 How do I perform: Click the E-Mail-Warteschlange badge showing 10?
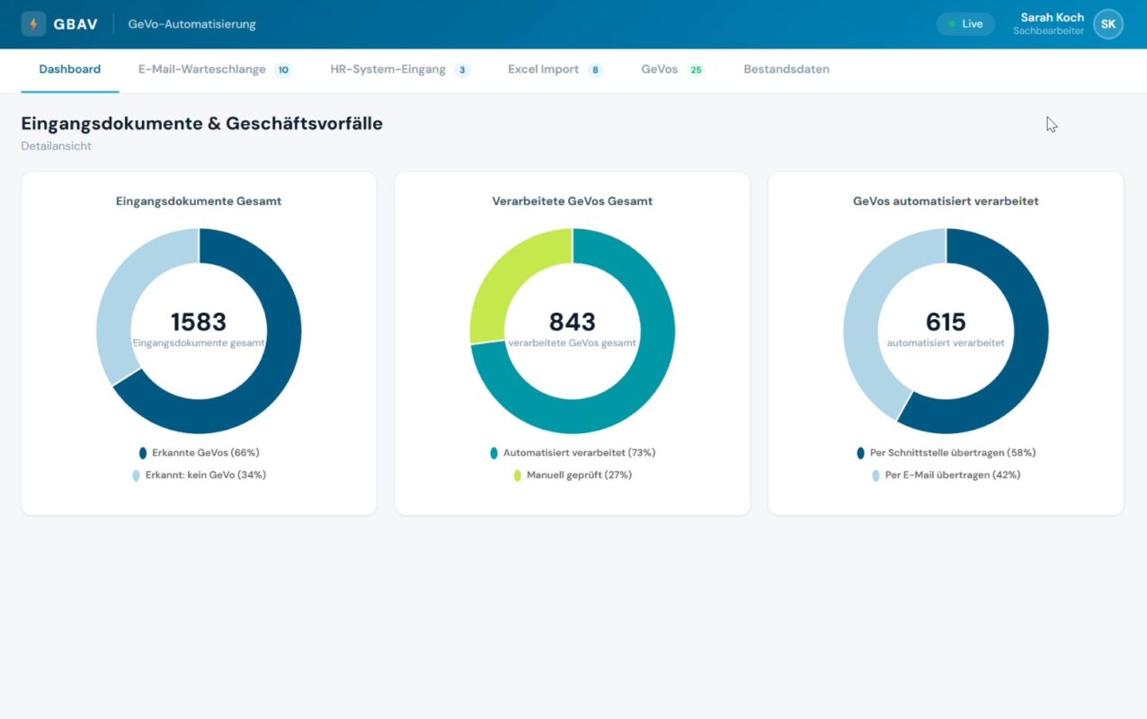coord(283,70)
